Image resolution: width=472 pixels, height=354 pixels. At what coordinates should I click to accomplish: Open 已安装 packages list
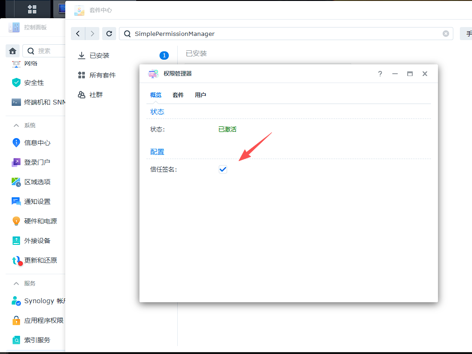[x=99, y=56]
